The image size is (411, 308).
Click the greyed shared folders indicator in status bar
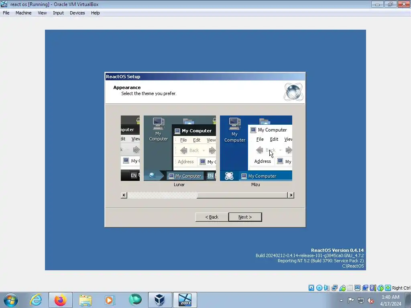350,288
